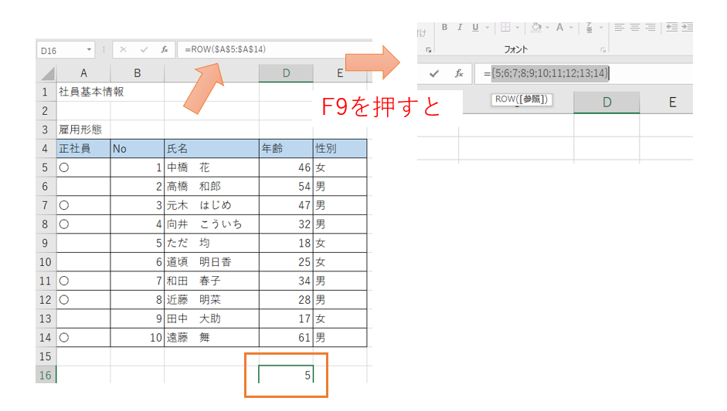Screen dimensions: 727x411
Task: Click the Select All corner triangle
Action: 46,73
